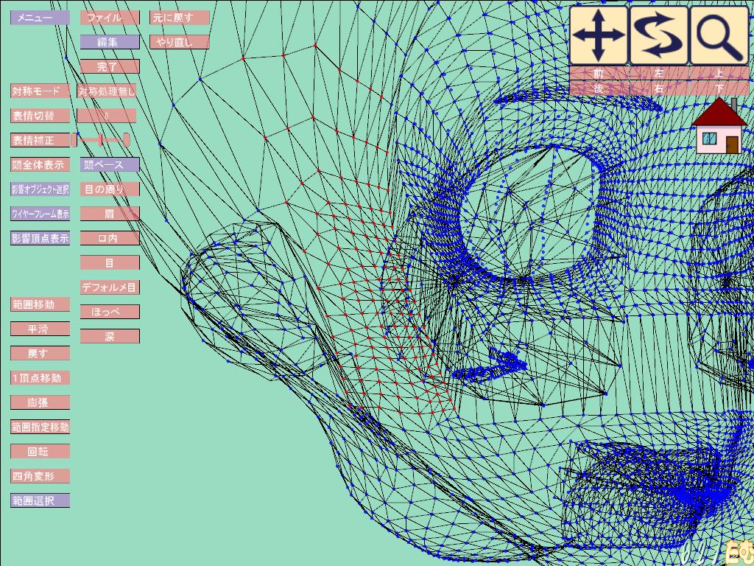The image size is (754, 566).
Task: Select the 目の周り object
Action: click(x=110, y=189)
